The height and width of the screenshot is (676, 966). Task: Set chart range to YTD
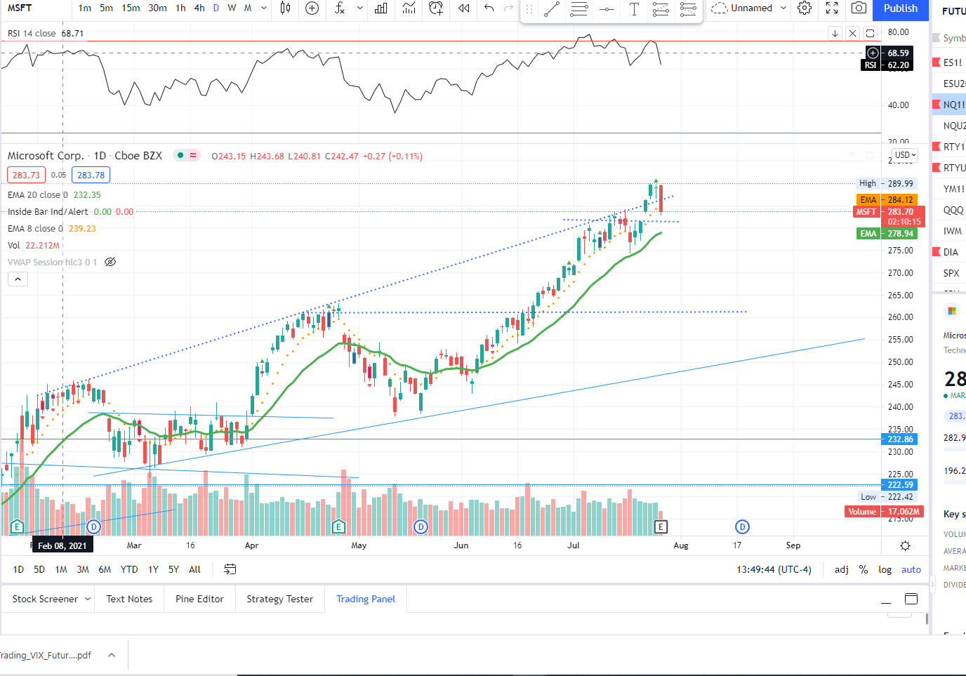click(129, 570)
